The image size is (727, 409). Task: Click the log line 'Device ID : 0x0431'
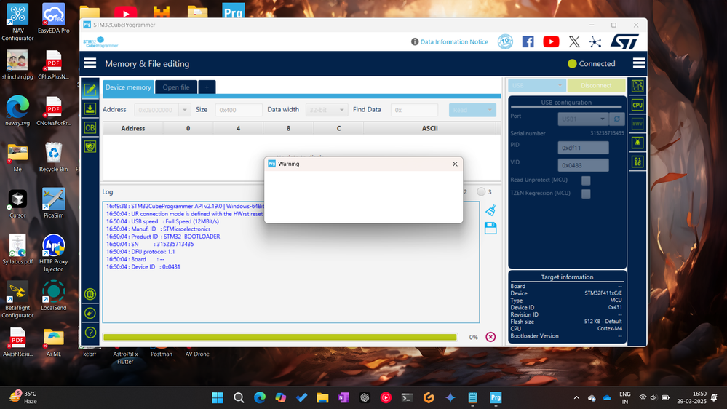pyautogui.click(x=143, y=267)
